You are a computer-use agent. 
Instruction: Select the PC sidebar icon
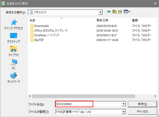(x=14, y=64)
